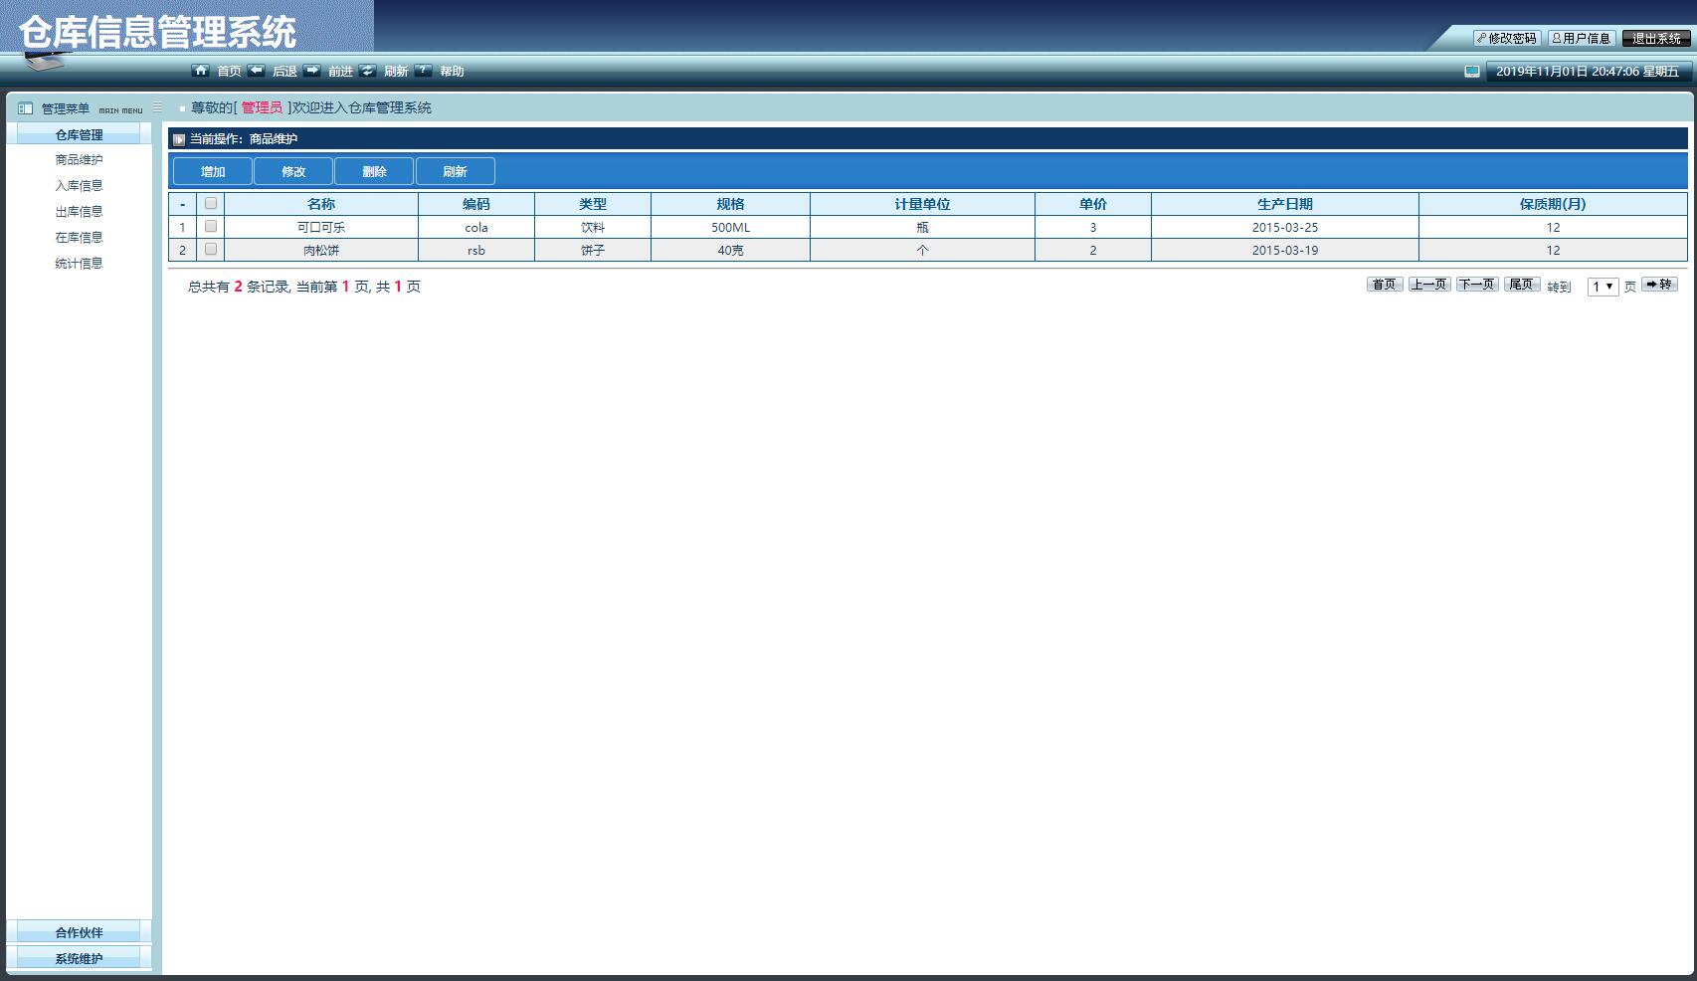Image resolution: width=1697 pixels, height=981 pixels.
Task: Jump to the last page with 尾页
Action: (1522, 285)
